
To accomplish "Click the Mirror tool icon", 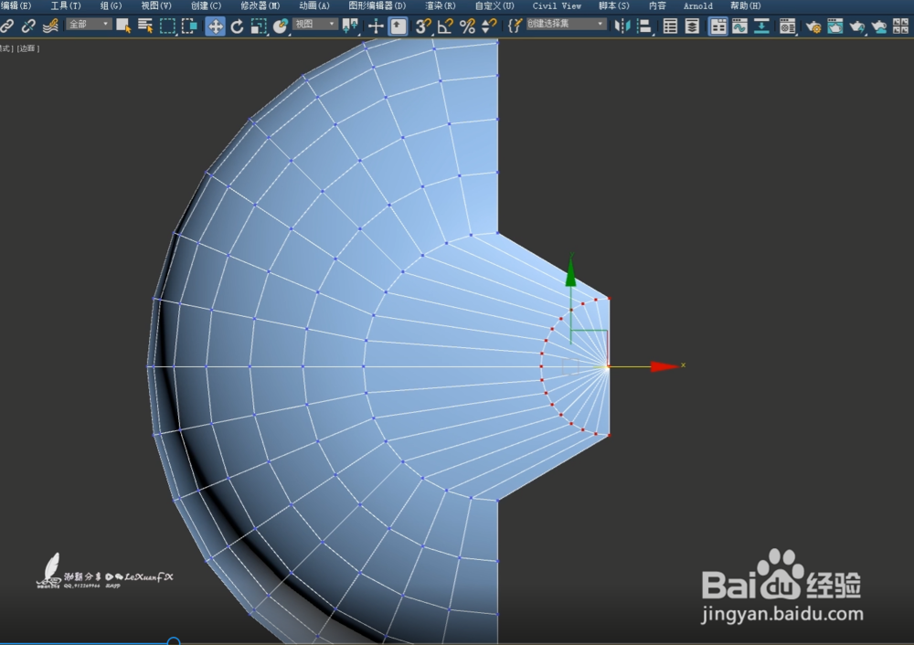I will (622, 26).
